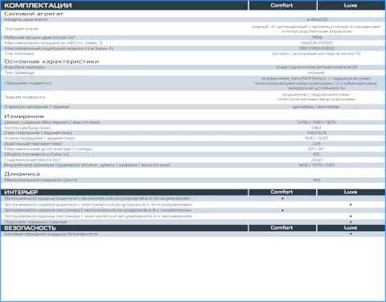Click the Передняя подвеска row label
386x302 pixels.
[27, 84]
